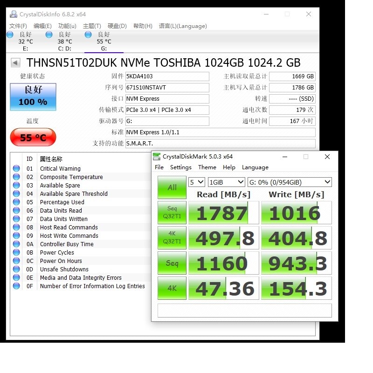Click the firmware field 5KDA4103

point(167,76)
